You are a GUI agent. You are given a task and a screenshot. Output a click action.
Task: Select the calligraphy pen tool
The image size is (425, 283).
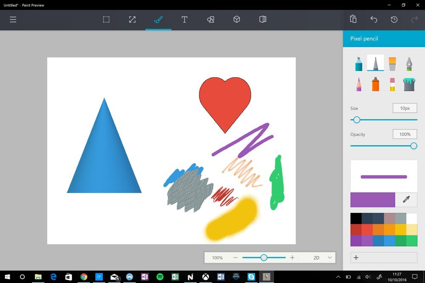[x=408, y=64]
